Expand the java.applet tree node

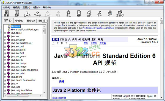pyautogui.click(x=5, y=33)
